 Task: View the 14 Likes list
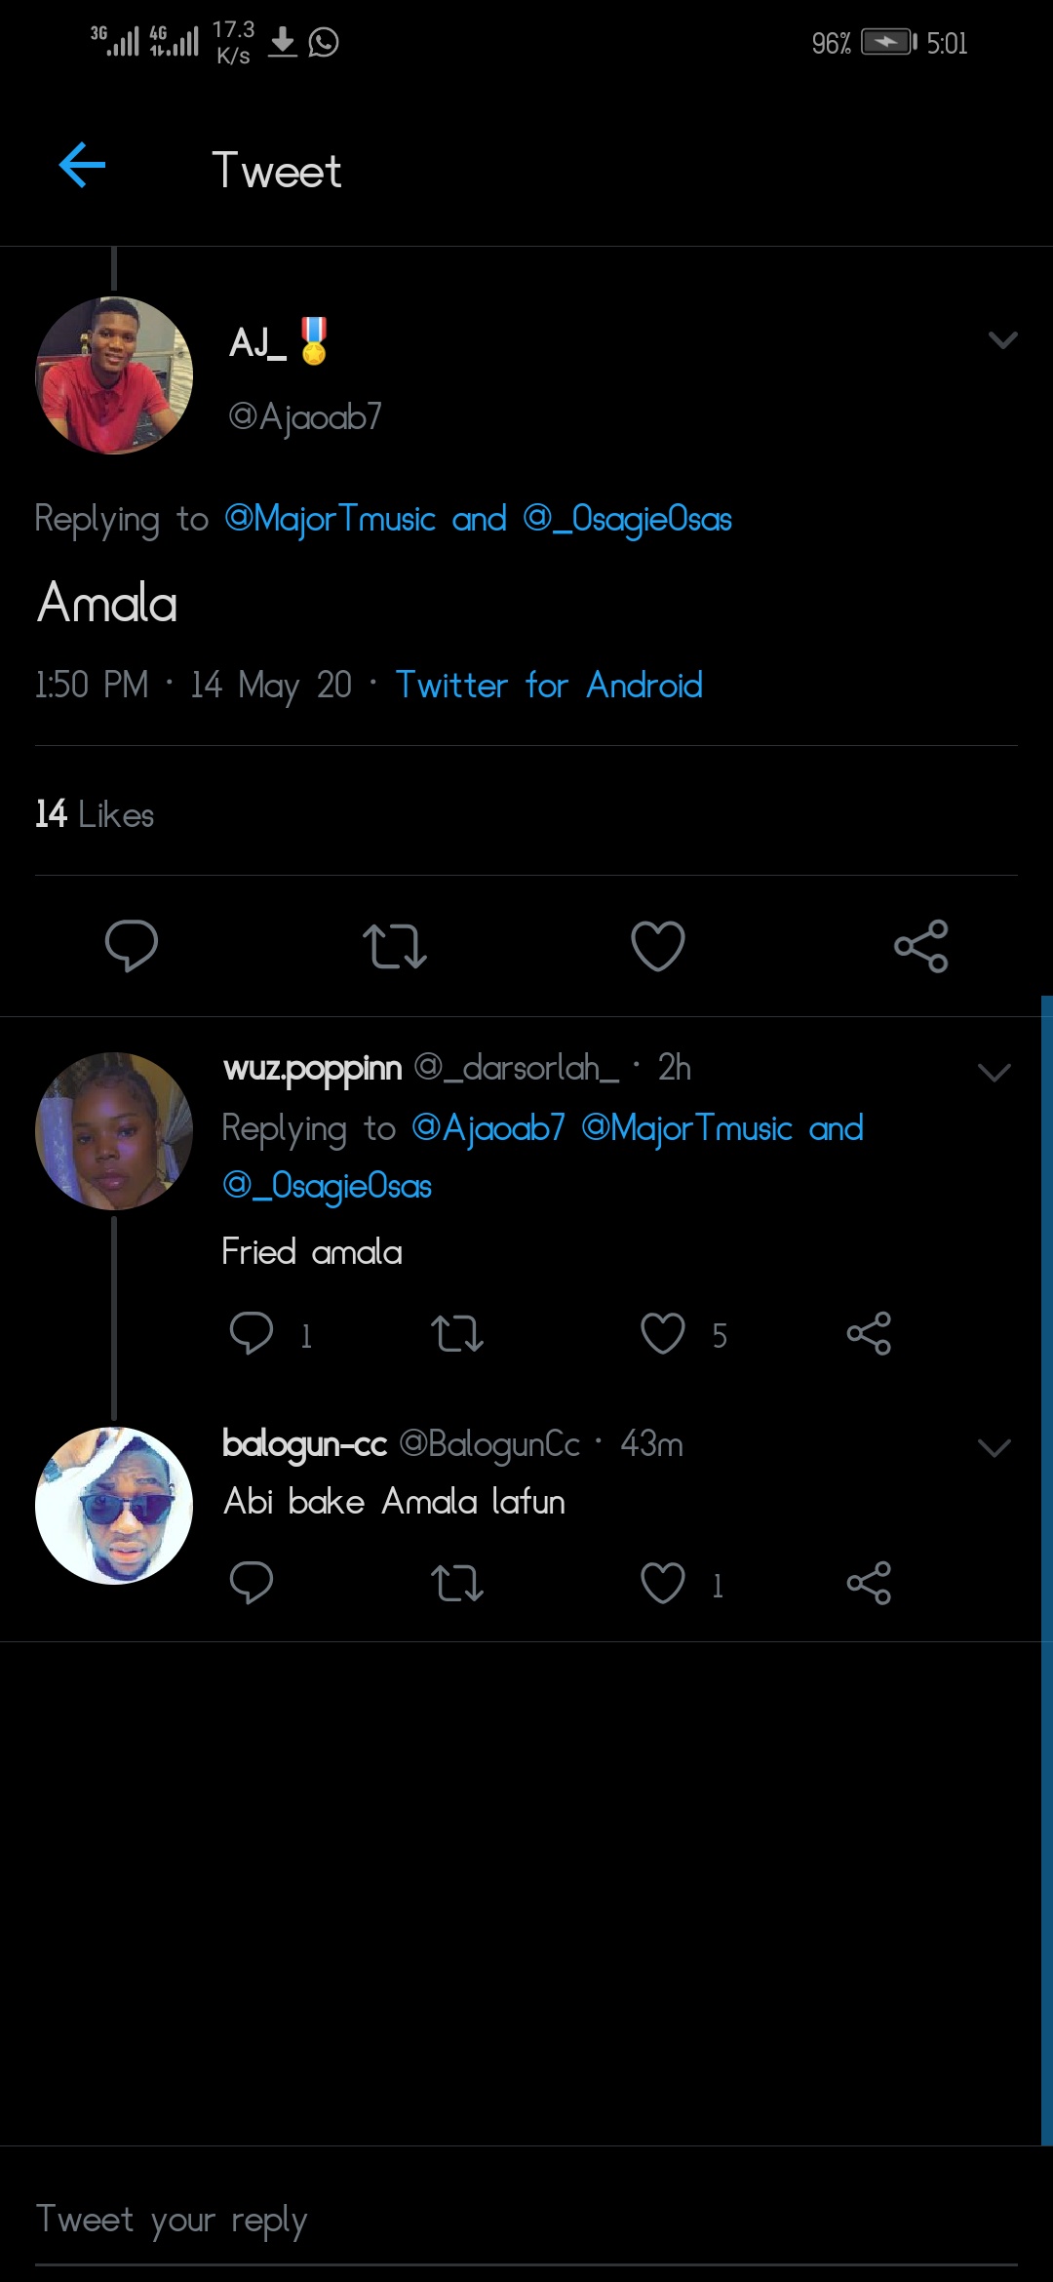click(95, 814)
